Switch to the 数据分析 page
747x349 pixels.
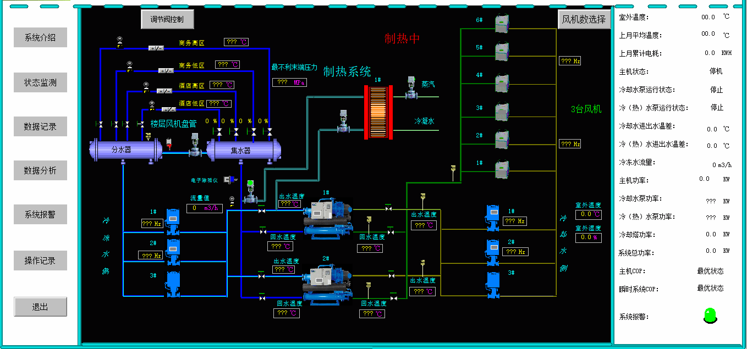tap(40, 170)
